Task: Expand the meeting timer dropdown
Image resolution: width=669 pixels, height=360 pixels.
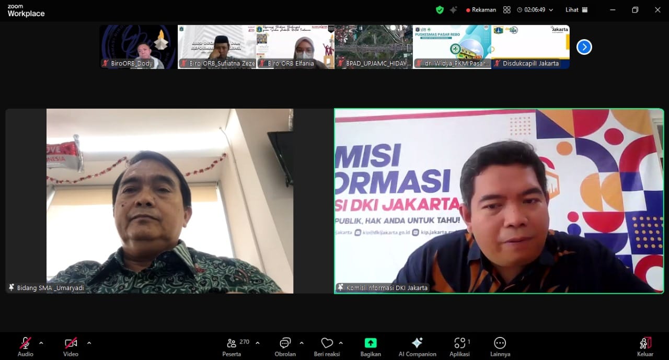Action: [x=550, y=10]
